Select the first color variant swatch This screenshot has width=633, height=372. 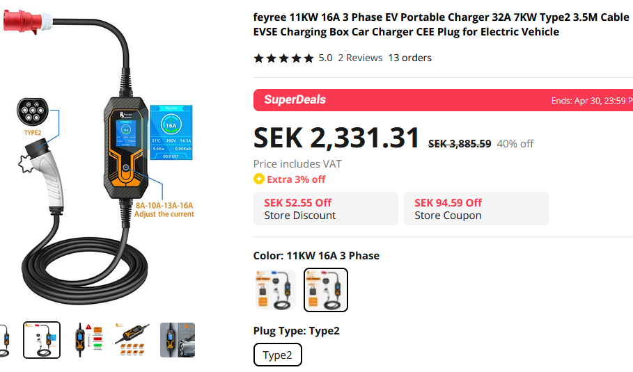pyautogui.click(x=274, y=290)
